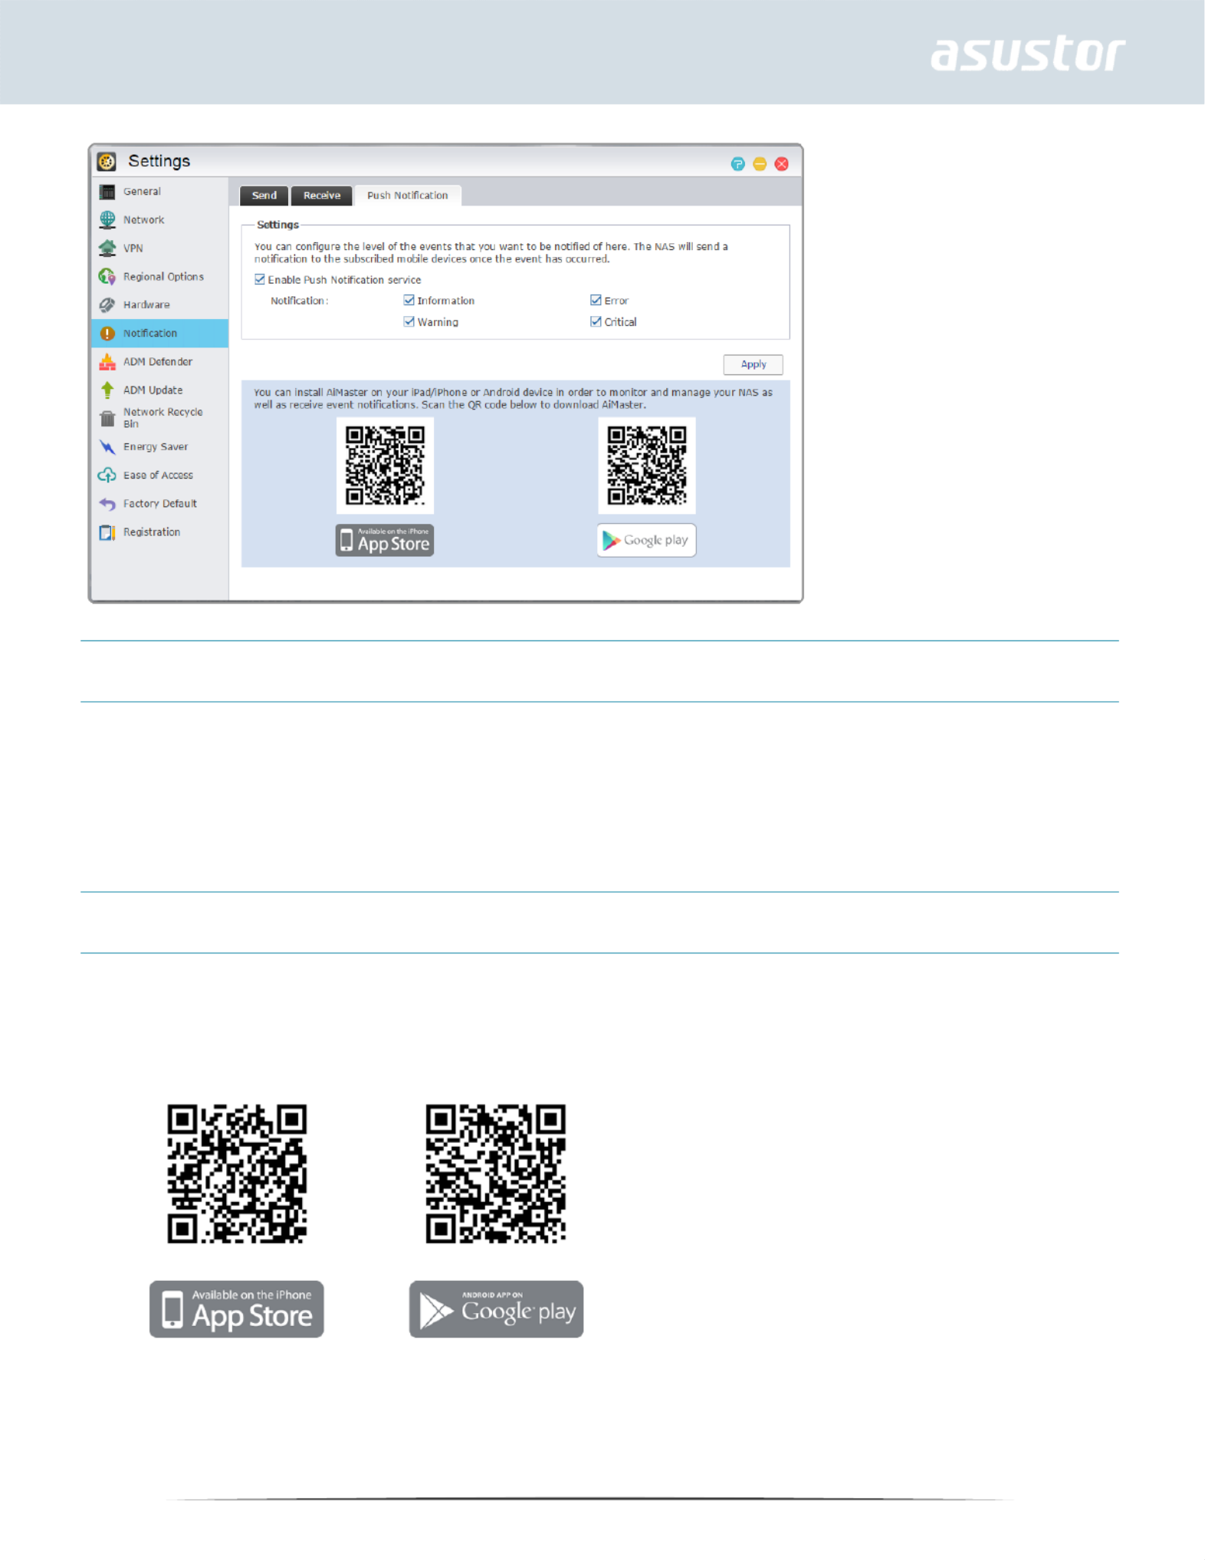Open the General settings icon

click(107, 192)
